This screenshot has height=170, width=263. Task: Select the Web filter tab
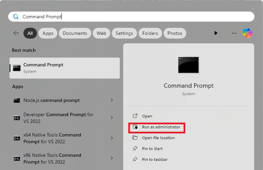point(101,33)
